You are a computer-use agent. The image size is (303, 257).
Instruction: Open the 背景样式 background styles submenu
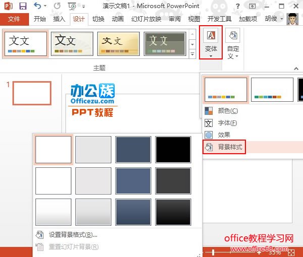tap(252, 147)
